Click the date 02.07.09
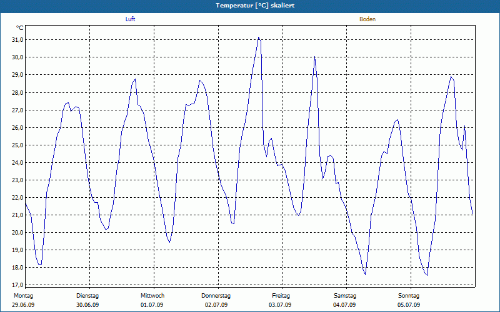This screenshot has height=312, width=500. click(216, 305)
